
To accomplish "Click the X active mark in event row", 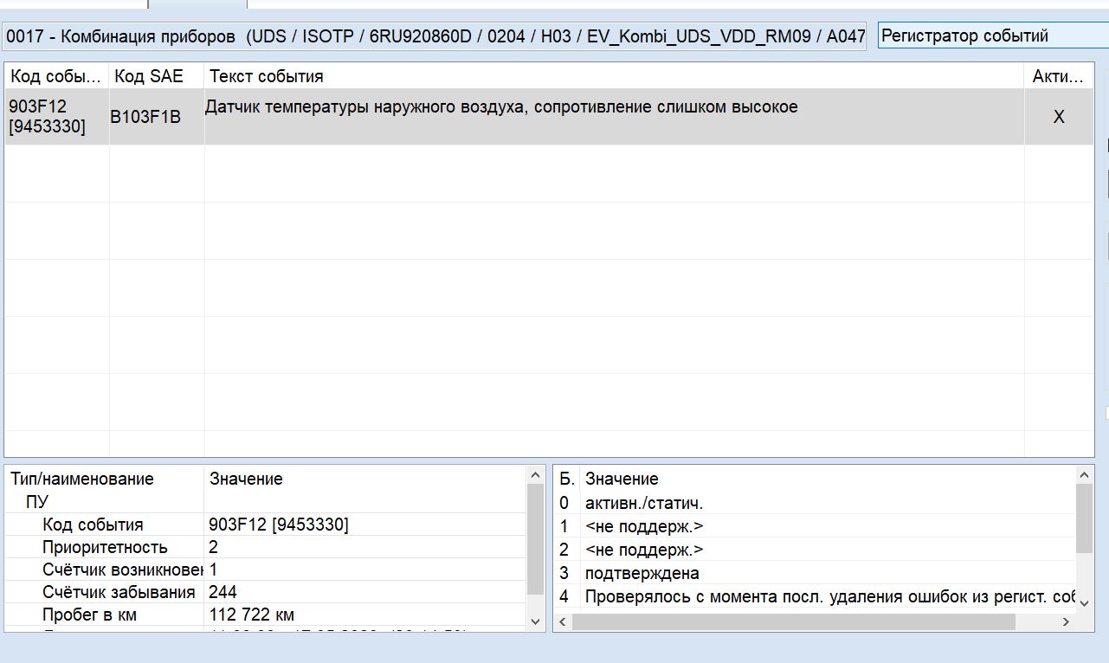I will tap(1058, 117).
